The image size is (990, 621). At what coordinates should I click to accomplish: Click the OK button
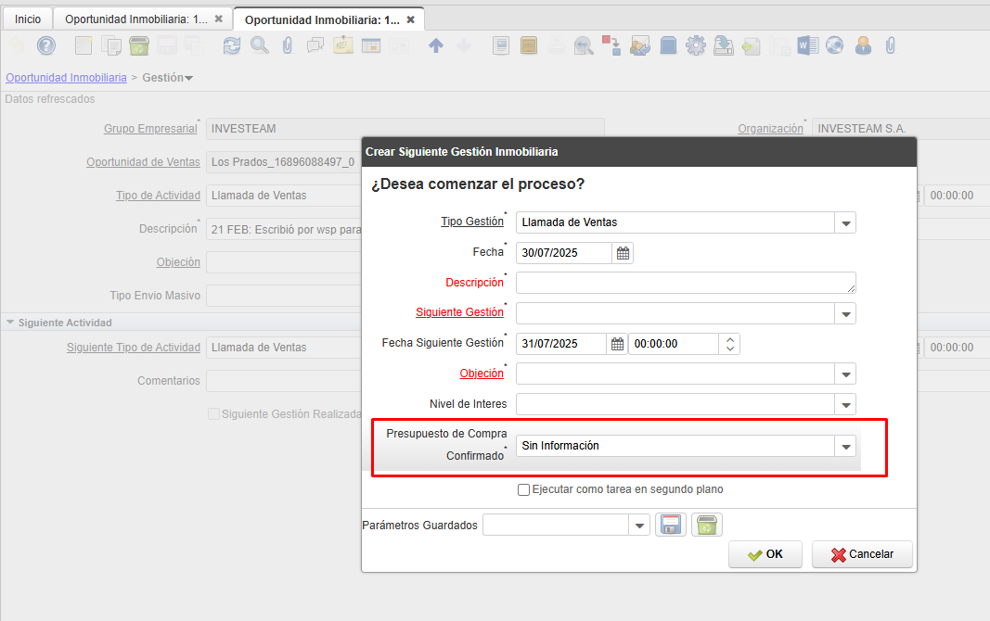(x=765, y=554)
